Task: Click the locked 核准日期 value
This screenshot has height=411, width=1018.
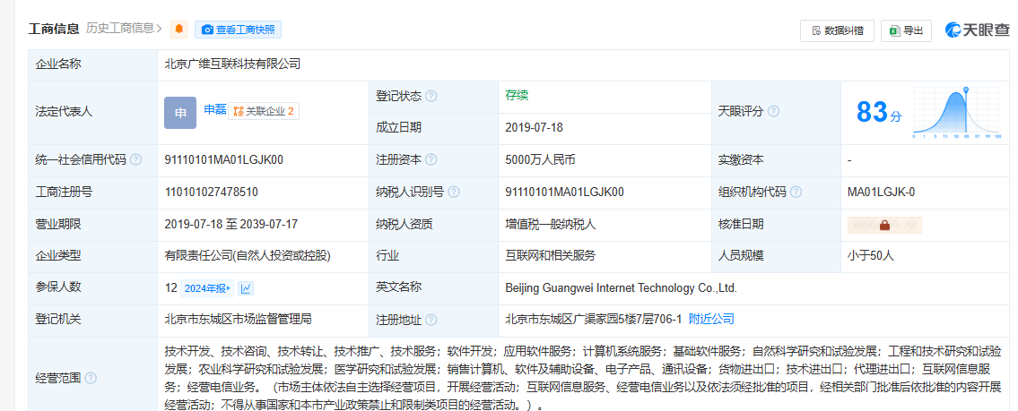Action: tap(884, 225)
